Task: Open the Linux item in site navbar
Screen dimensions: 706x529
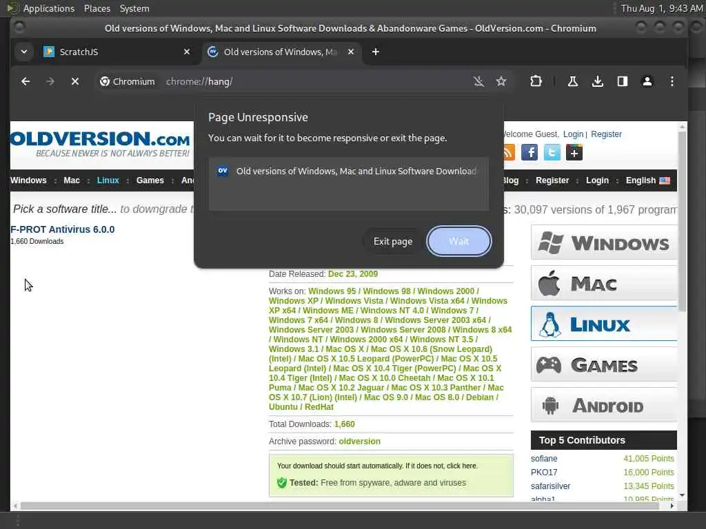Action: (108, 180)
